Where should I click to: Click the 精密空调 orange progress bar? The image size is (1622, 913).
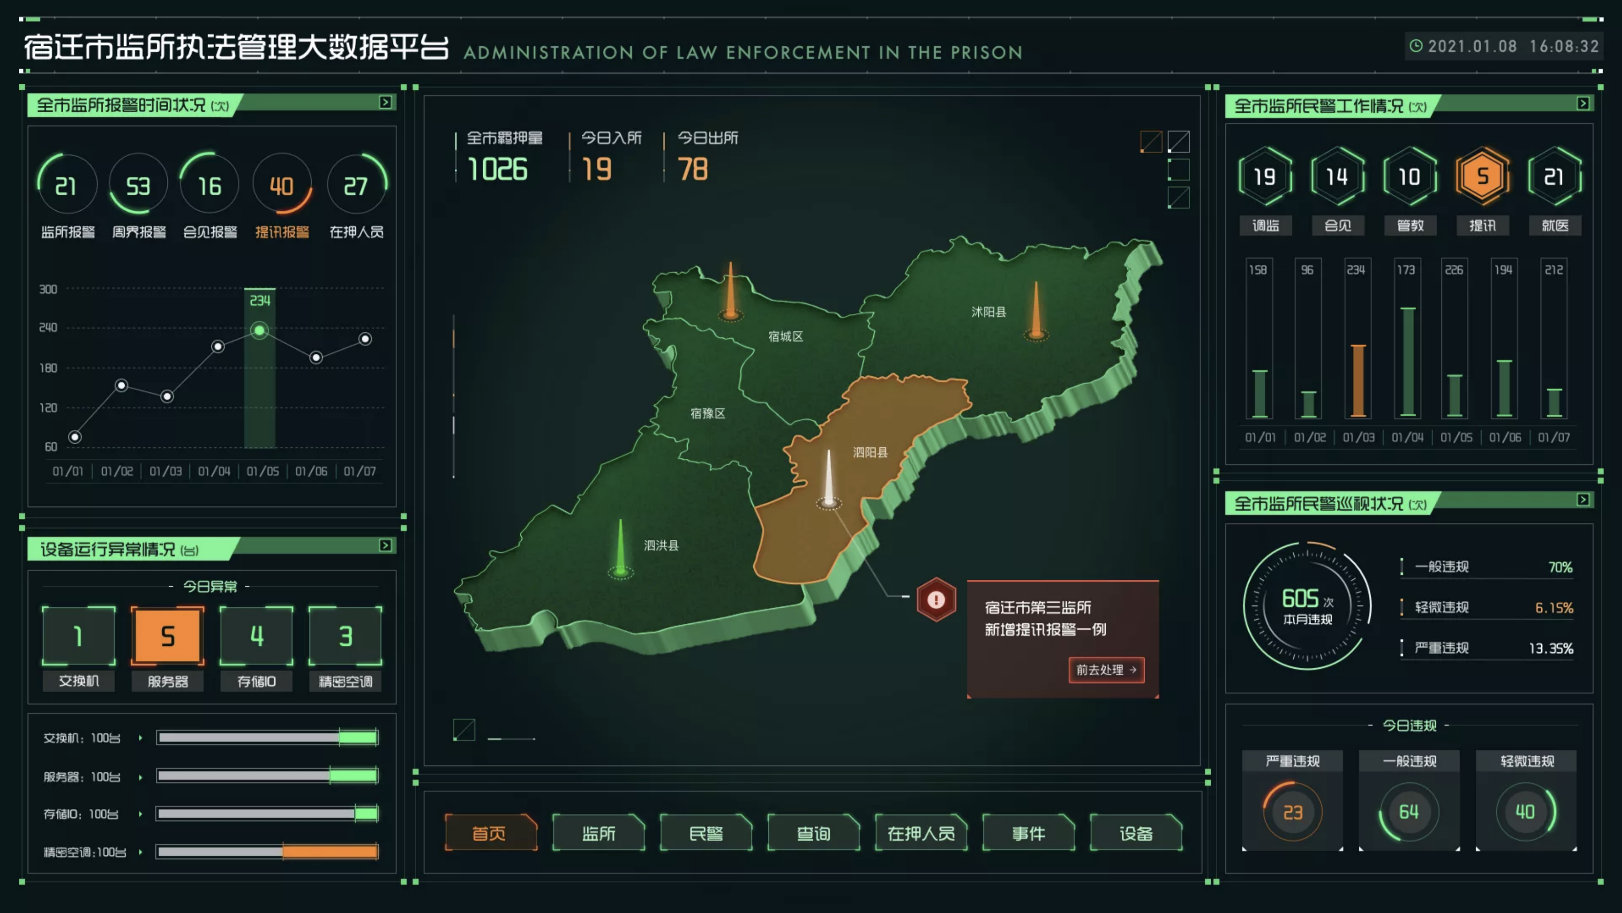(x=330, y=852)
